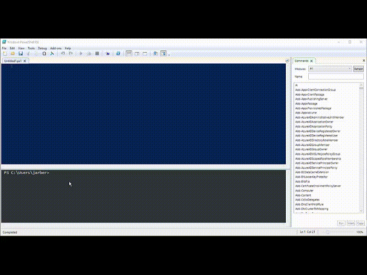Image resolution: width=367 pixels, height=275 pixels.
Task: Switch to the Untitled1.ps1 script tab
Action: [13, 61]
